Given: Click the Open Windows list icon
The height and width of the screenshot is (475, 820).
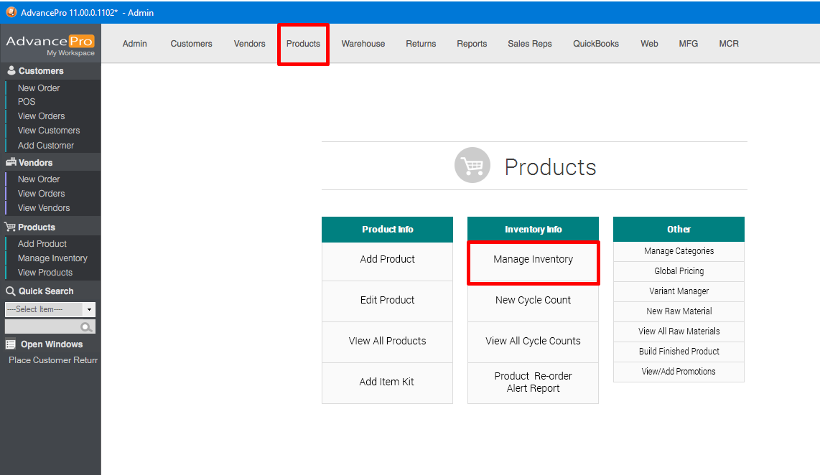Looking at the screenshot, I should [11, 344].
